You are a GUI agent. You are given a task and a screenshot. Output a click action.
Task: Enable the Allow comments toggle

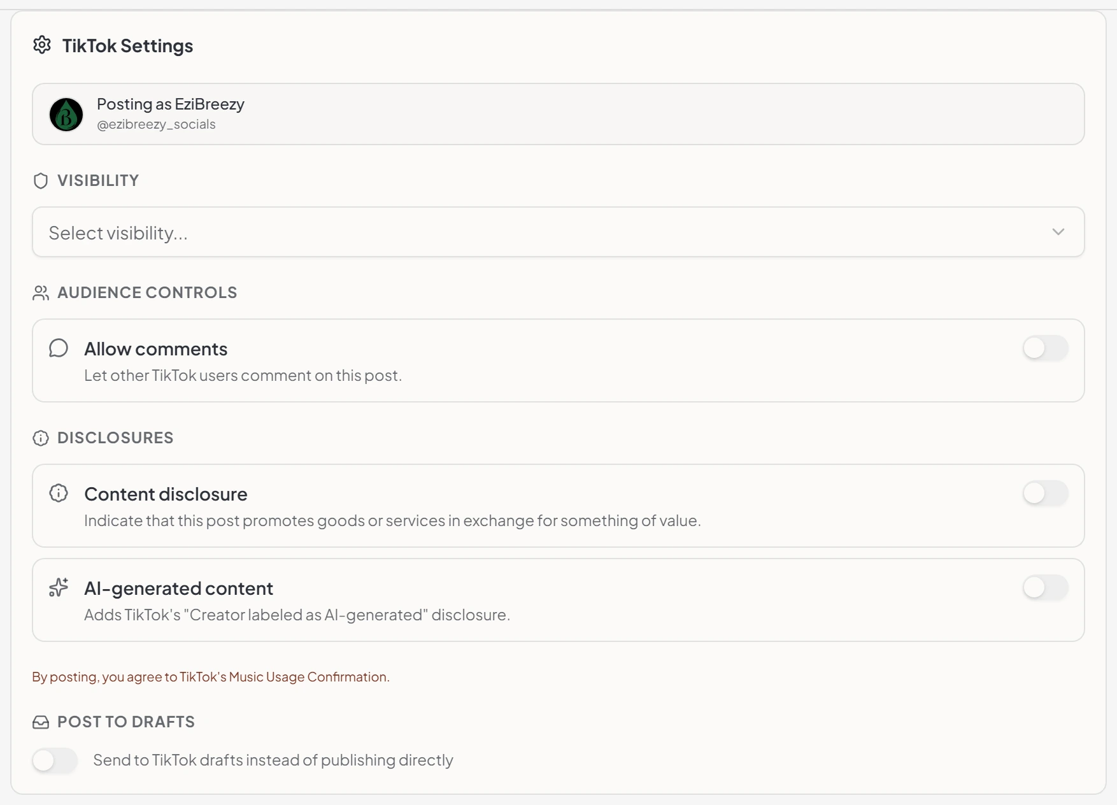1045,348
